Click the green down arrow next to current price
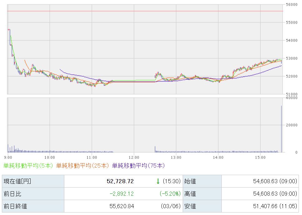Screen dimensions: 302x215 point(158,181)
